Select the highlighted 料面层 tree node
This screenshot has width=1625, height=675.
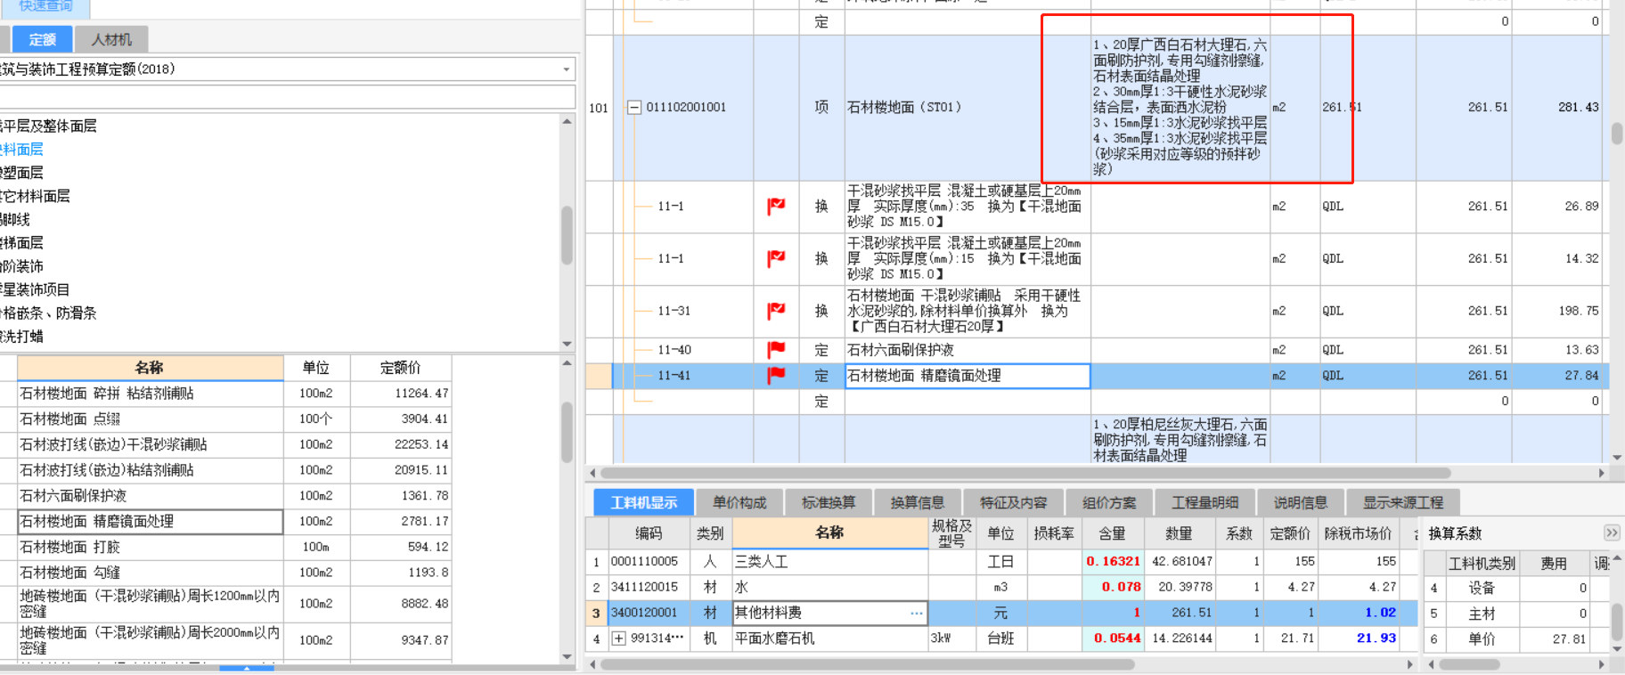tap(21, 150)
